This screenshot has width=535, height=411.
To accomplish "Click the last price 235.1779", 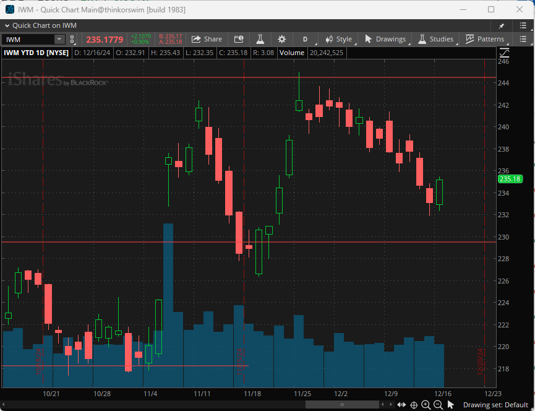I will (105, 40).
